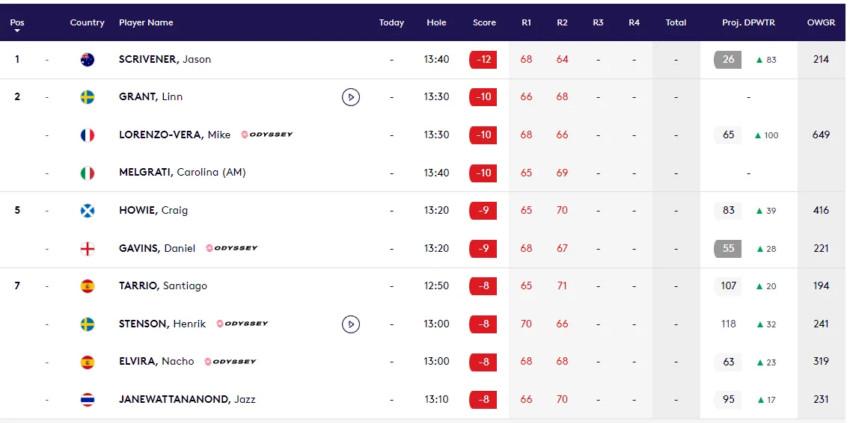
Task: Sort by Country column header
Action: (x=88, y=22)
